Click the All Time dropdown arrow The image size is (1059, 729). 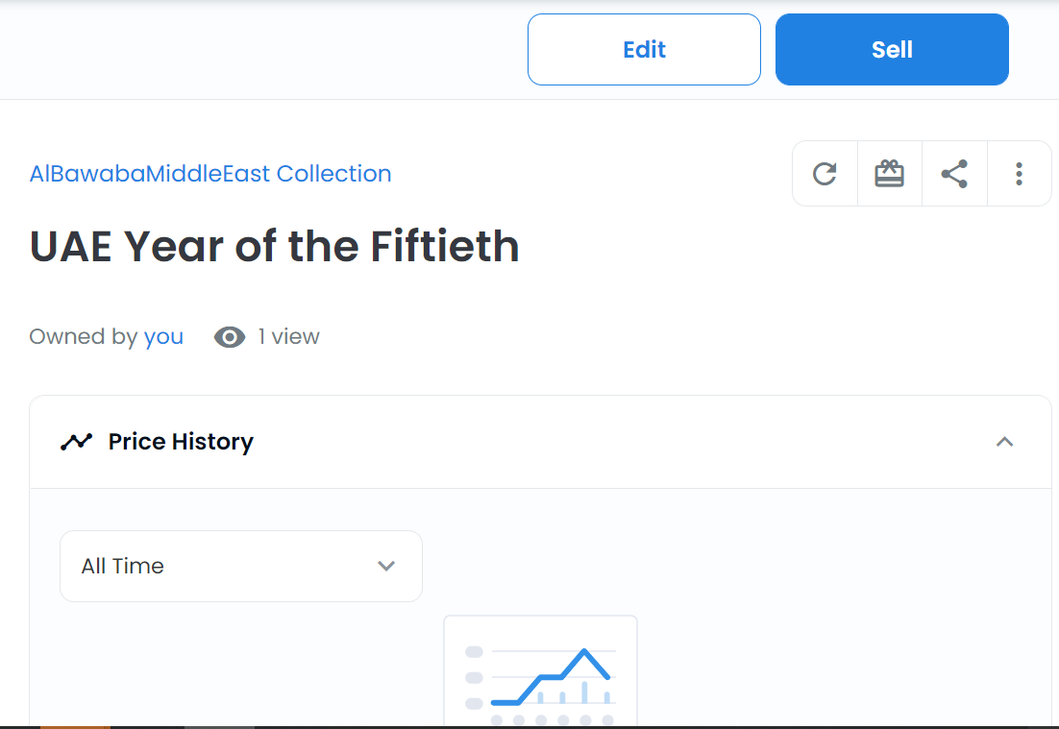click(x=386, y=567)
